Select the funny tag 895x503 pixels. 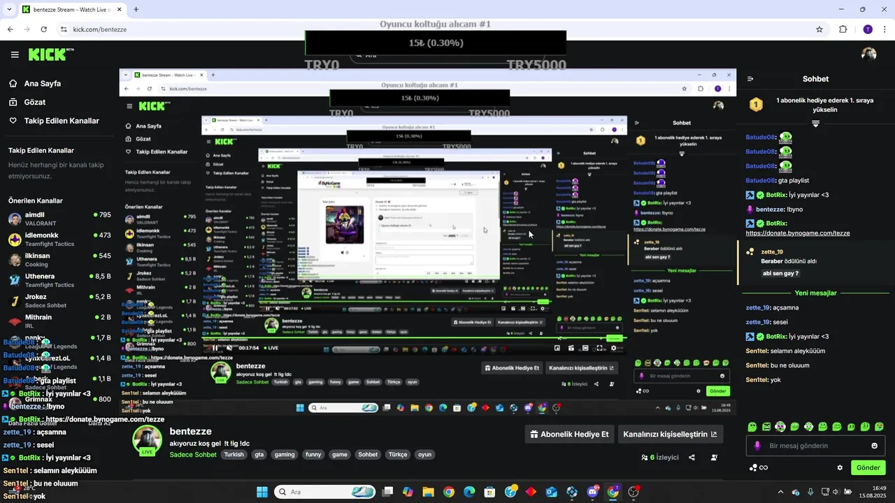[x=313, y=455]
